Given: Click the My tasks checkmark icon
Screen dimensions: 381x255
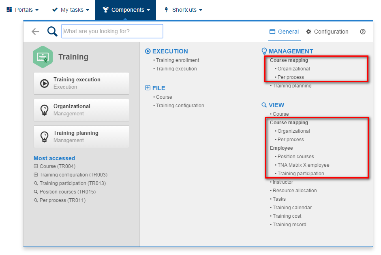Looking at the screenshot, I should pos(55,10).
